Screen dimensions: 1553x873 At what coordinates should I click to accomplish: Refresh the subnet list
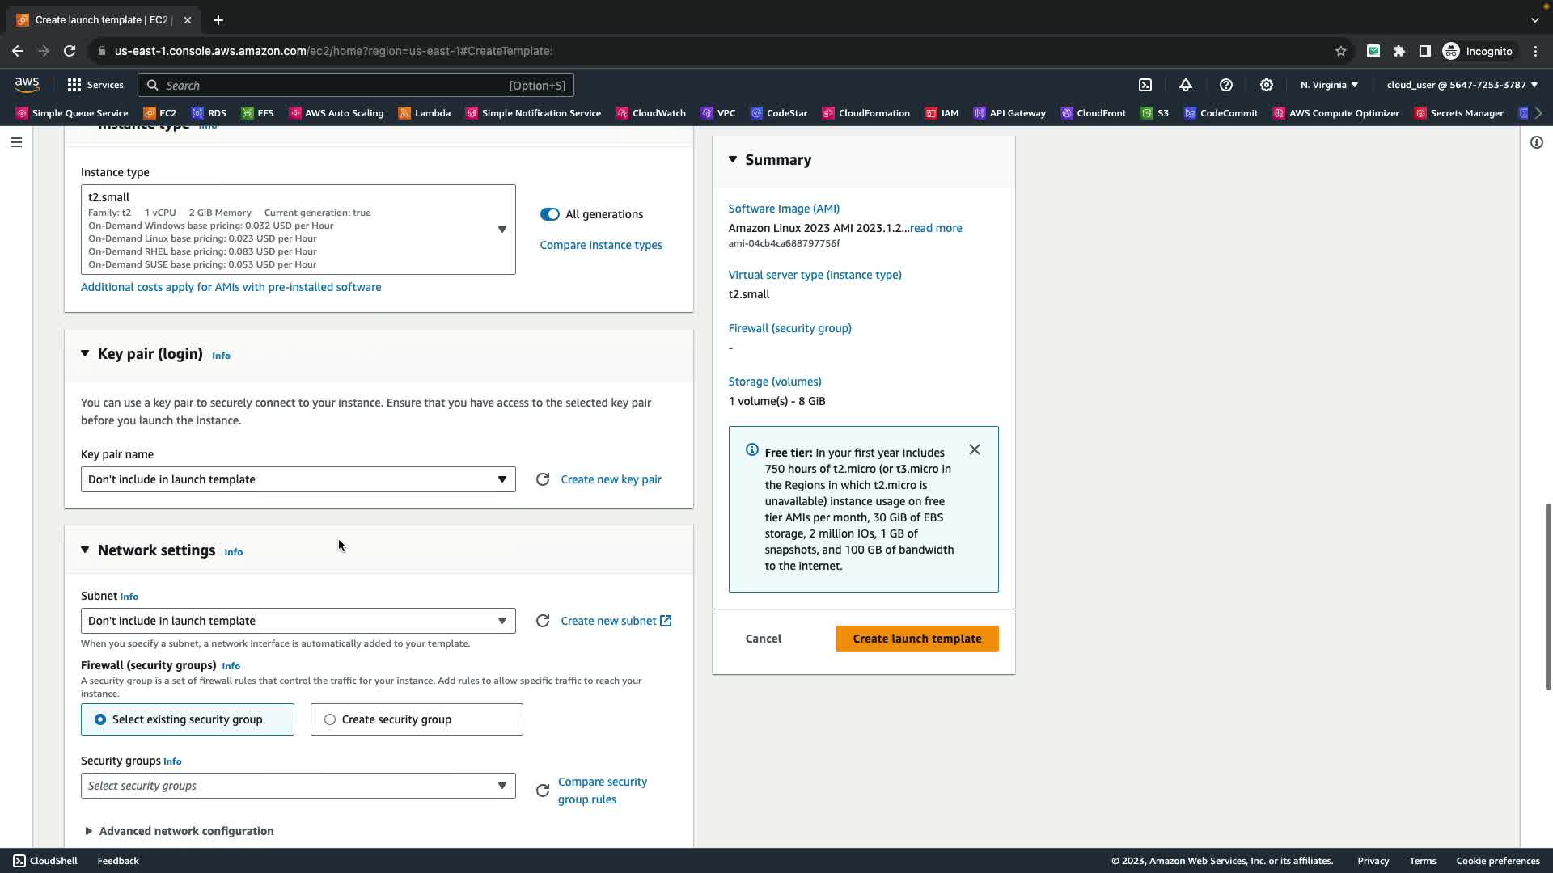click(543, 621)
